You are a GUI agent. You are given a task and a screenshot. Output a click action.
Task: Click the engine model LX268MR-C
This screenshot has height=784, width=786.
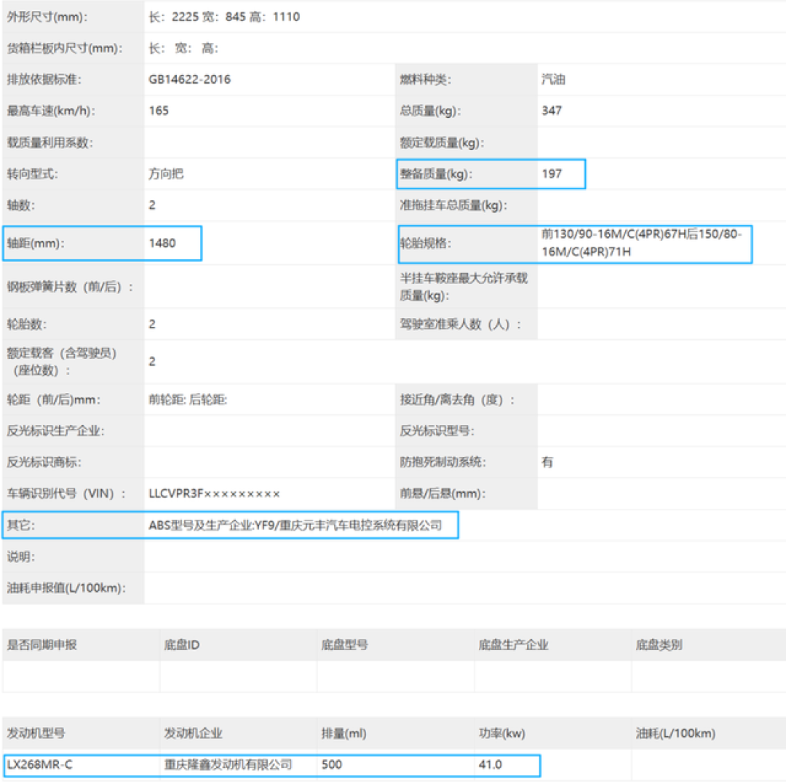(39, 765)
